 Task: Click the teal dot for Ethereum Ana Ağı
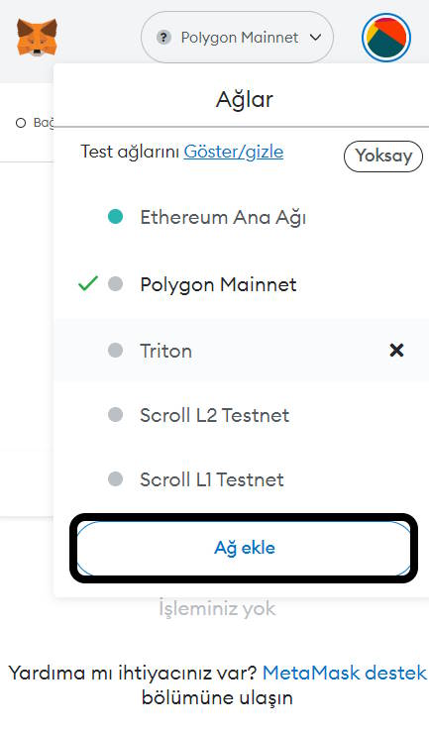pyautogui.click(x=115, y=217)
